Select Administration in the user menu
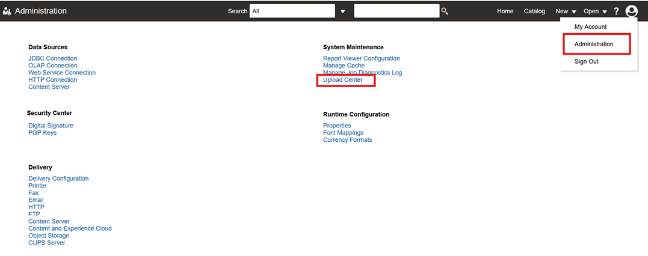Screen dimensions: 648x256 [594, 44]
